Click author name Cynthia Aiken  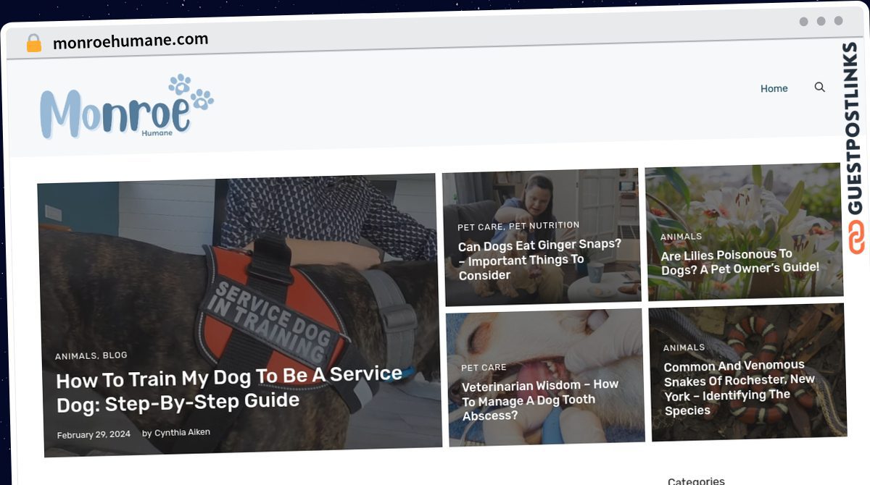coord(182,432)
